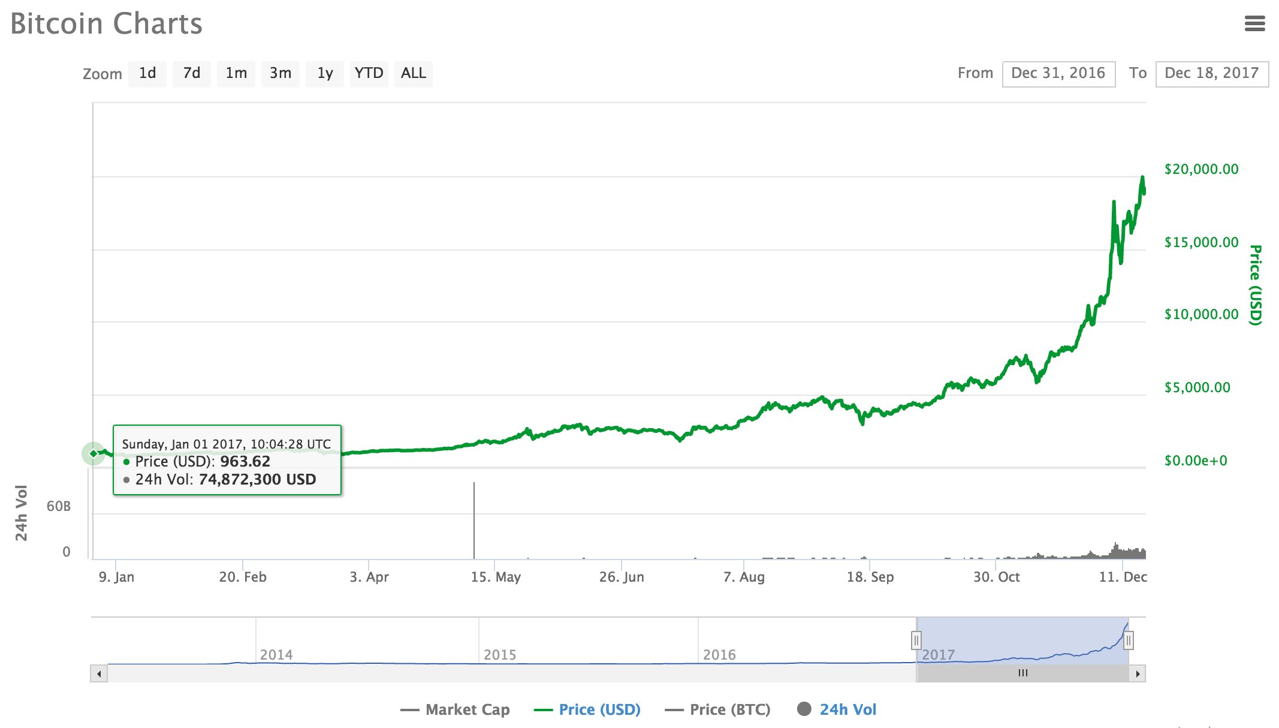Click the Bitcoin Charts title
This screenshot has height=728, width=1279.
107,24
